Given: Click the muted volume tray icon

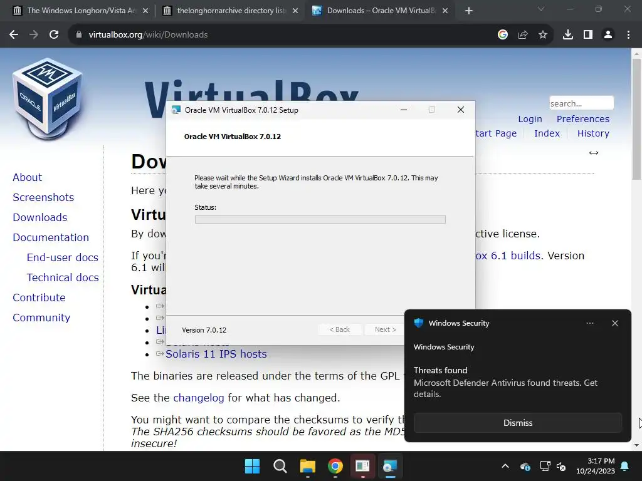Looking at the screenshot, I should [x=561, y=466].
